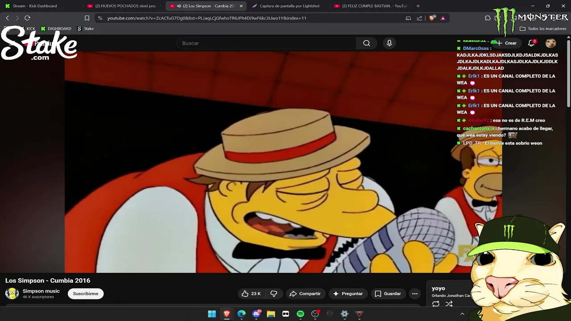Reload the YouTube page
This screenshot has width=571, height=321.
coord(27,18)
